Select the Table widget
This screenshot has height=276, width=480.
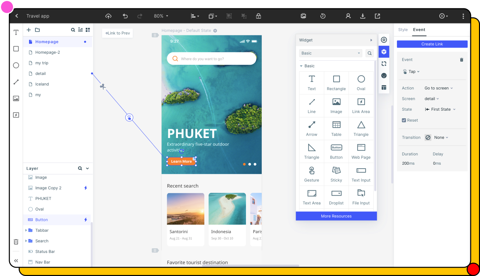point(336,128)
